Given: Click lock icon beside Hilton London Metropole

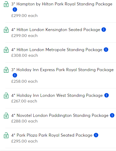Looking at the screenshot, I should [x=6, y=50].
